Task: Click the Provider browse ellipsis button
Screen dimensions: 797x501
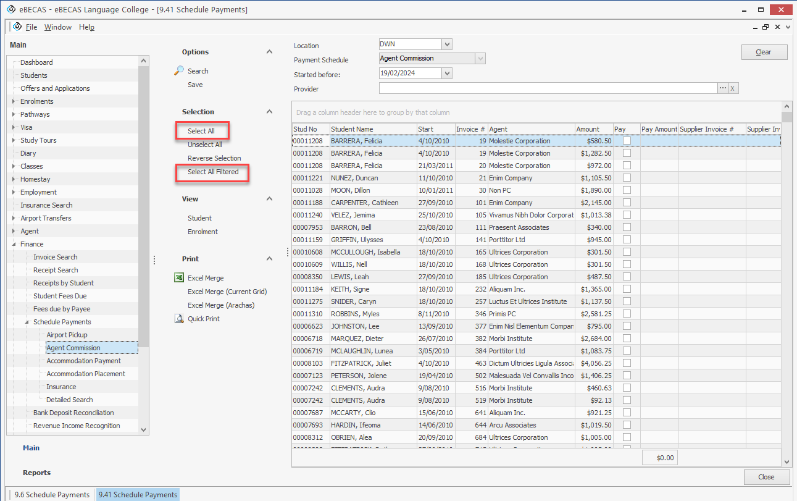Action: (722, 88)
